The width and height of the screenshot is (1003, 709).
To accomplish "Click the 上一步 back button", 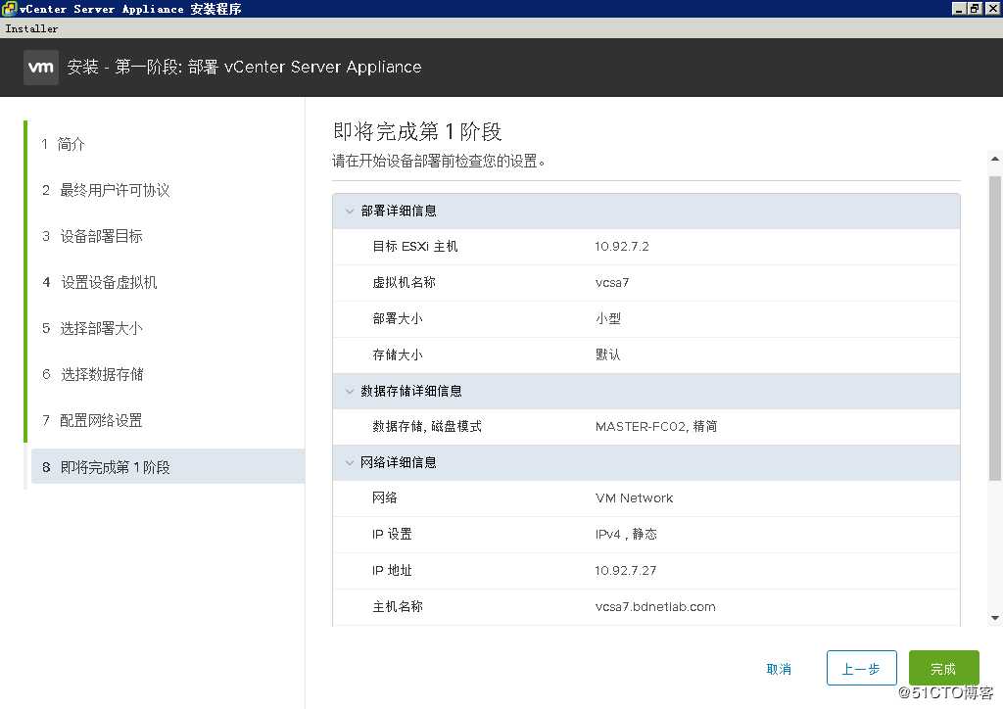I will coord(861,668).
